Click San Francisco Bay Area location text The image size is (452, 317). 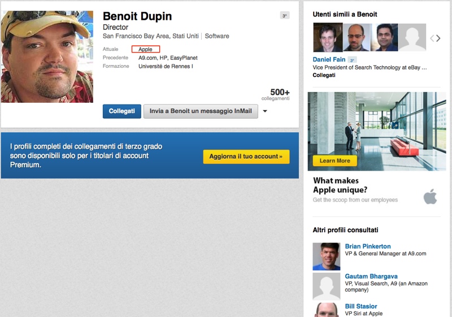point(151,36)
